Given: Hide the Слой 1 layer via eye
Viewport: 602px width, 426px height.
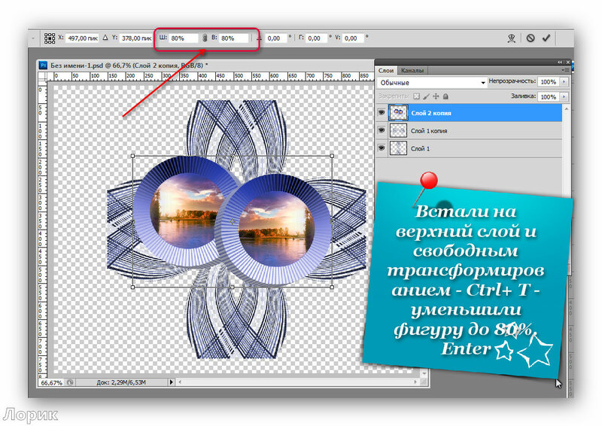Looking at the screenshot, I should (x=382, y=148).
